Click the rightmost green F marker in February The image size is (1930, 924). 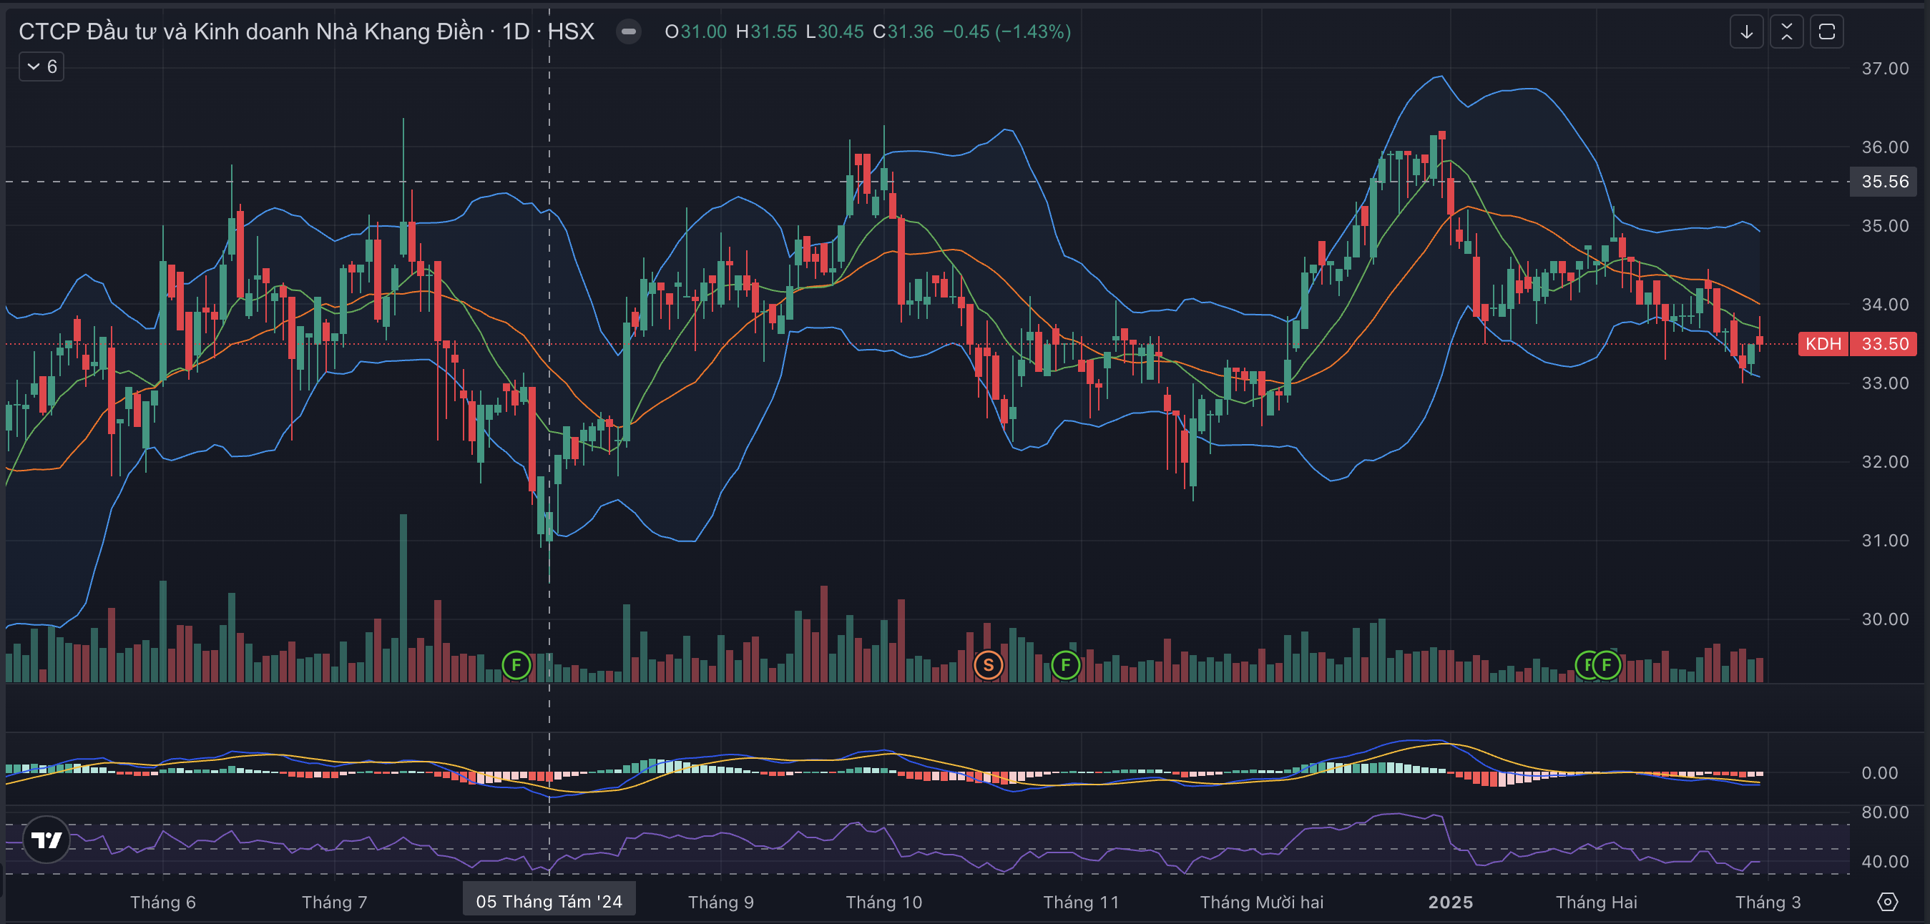coord(1607,665)
